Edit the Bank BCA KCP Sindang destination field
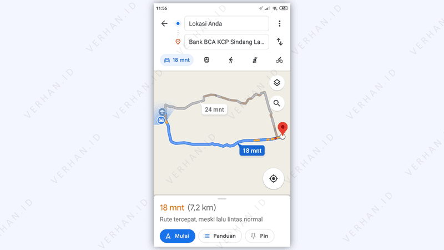Screen dimensions: 444x250 click(226, 42)
